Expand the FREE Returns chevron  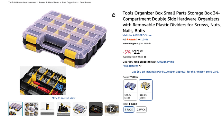(140, 66)
